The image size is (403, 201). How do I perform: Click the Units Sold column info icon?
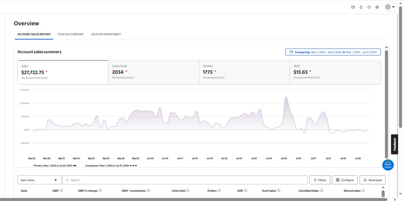click(188, 190)
